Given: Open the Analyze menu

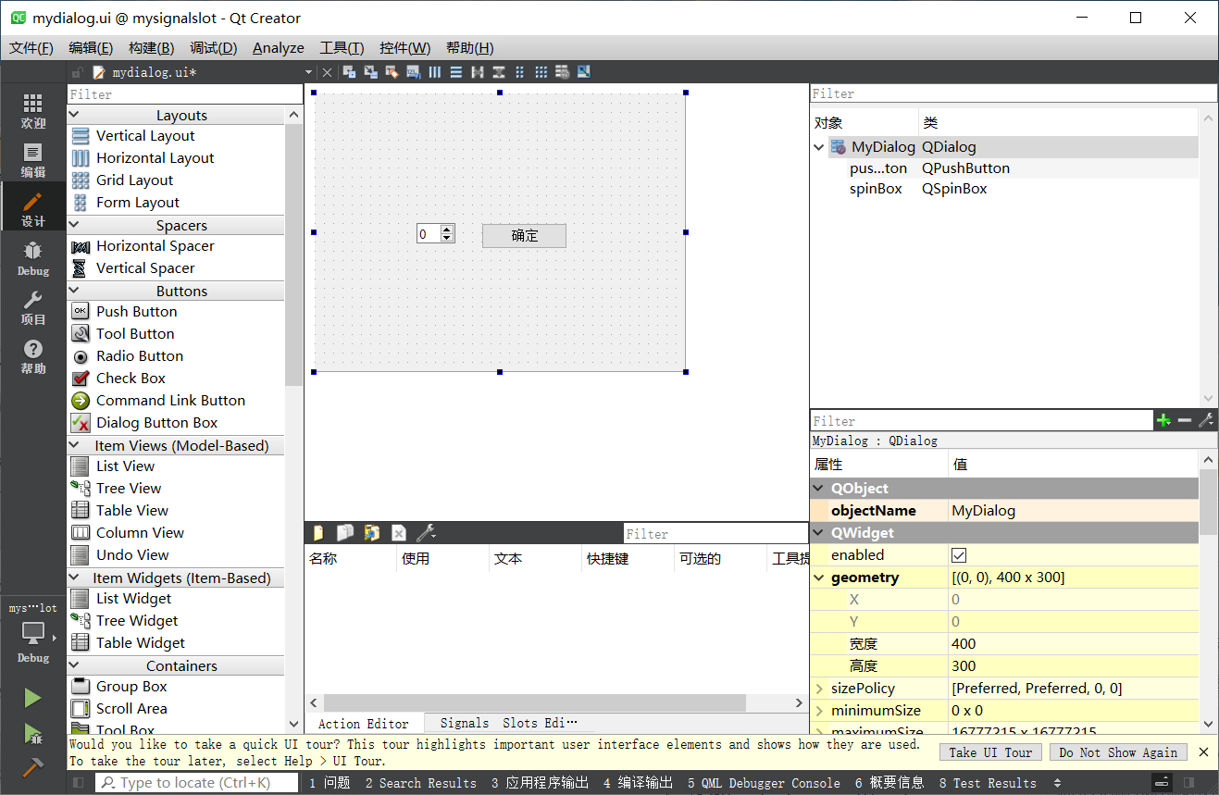Looking at the screenshot, I should coord(279,48).
